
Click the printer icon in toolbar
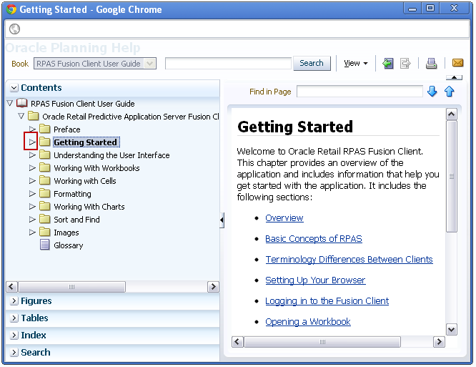click(x=431, y=63)
